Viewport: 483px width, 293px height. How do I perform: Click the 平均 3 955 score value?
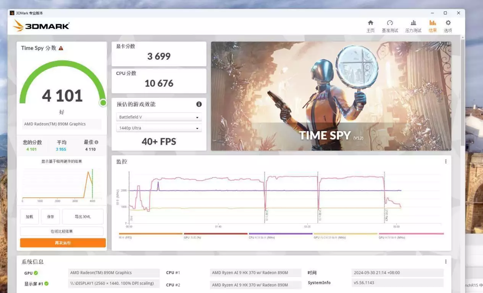point(61,149)
